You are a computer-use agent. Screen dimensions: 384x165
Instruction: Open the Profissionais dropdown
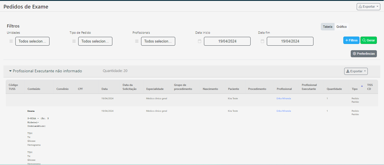pyautogui.click(x=158, y=41)
